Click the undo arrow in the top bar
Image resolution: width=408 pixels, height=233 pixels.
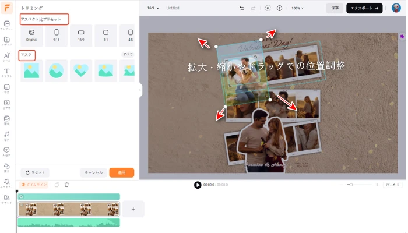pyautogui.click(x=242, y=8)
